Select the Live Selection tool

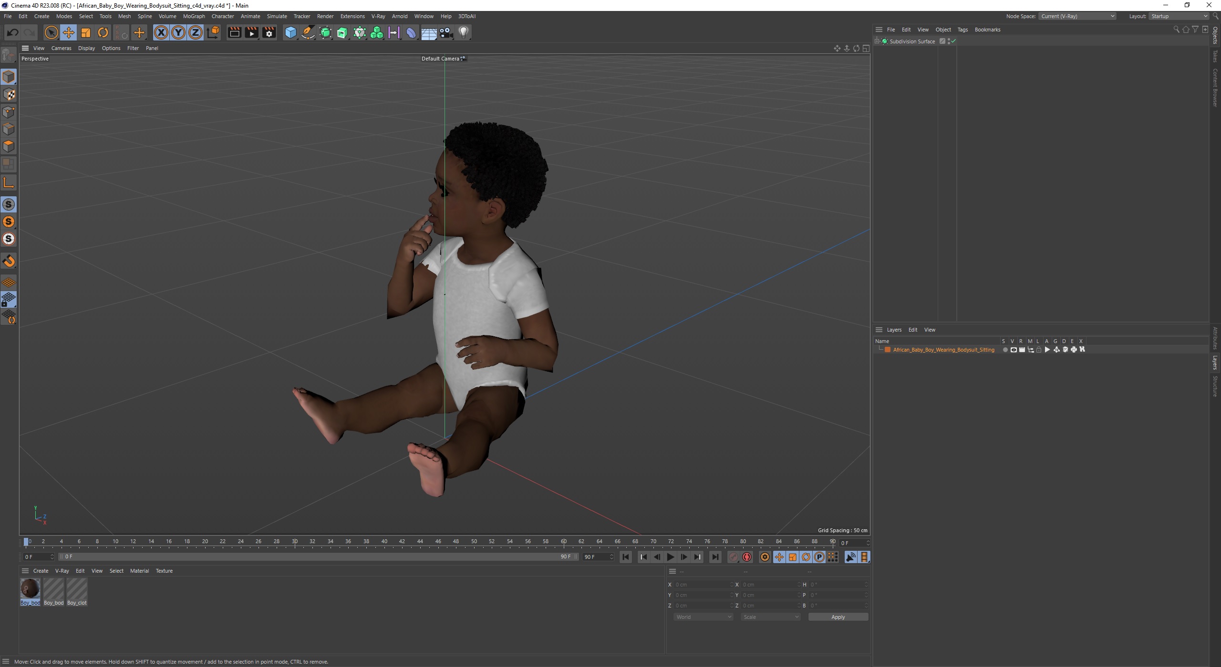pos(51,32)
